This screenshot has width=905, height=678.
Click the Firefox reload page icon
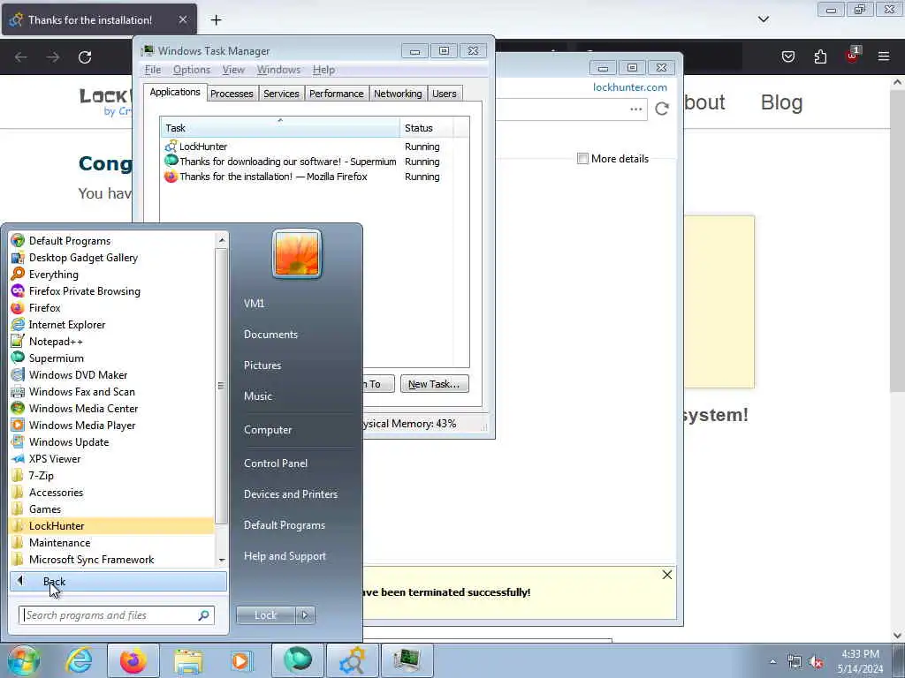click(85, 56)
